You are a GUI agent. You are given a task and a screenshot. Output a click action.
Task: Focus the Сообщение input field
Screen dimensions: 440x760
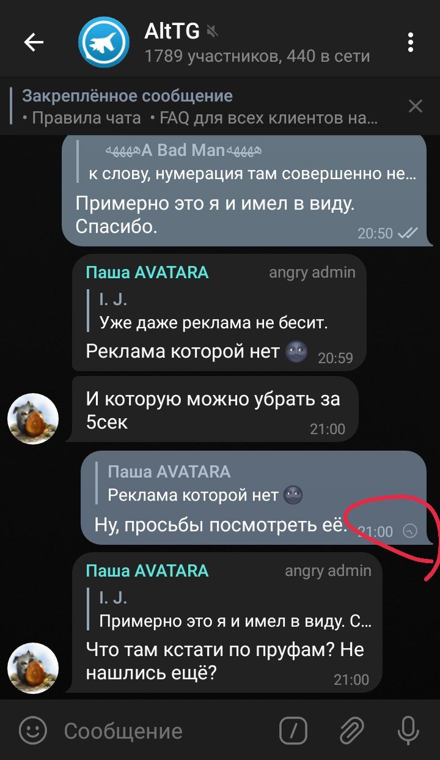[165, 731]
